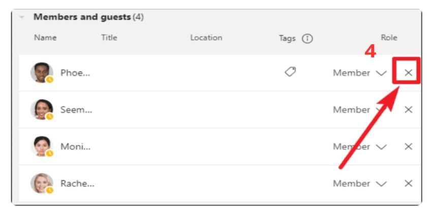Collapse the Members and guests section
432x216 pixels.
click(22, 17)
